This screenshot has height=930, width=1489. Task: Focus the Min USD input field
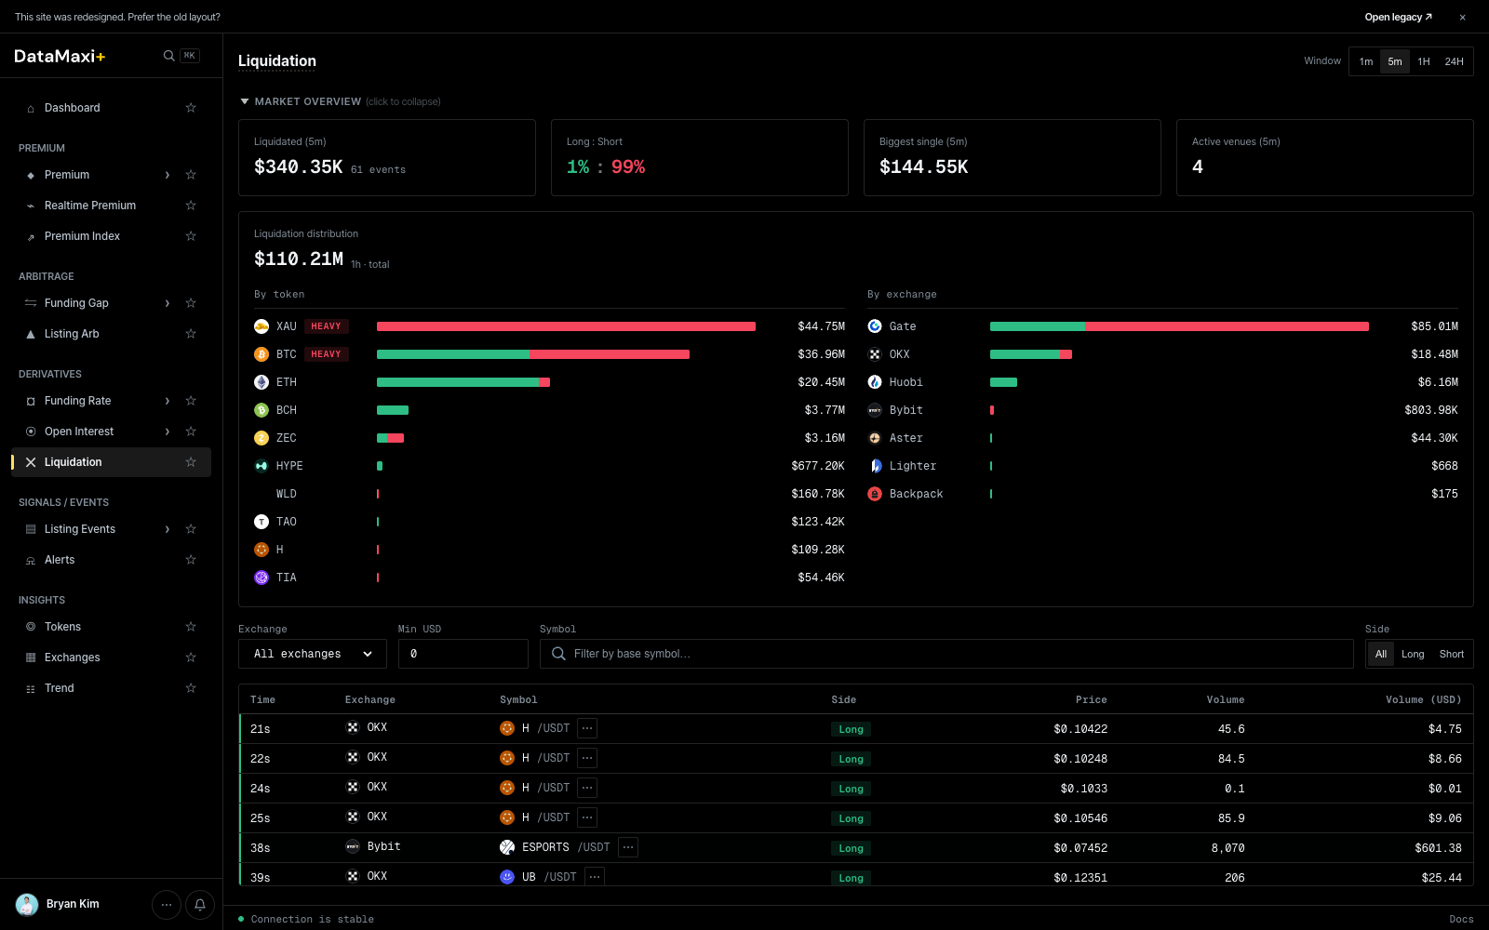(463, 654)
